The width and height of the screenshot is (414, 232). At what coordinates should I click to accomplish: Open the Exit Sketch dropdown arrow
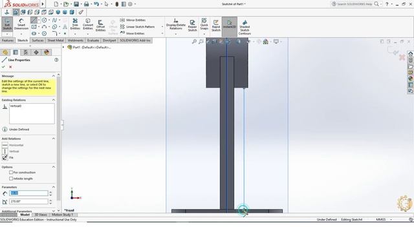pos(7,34)
